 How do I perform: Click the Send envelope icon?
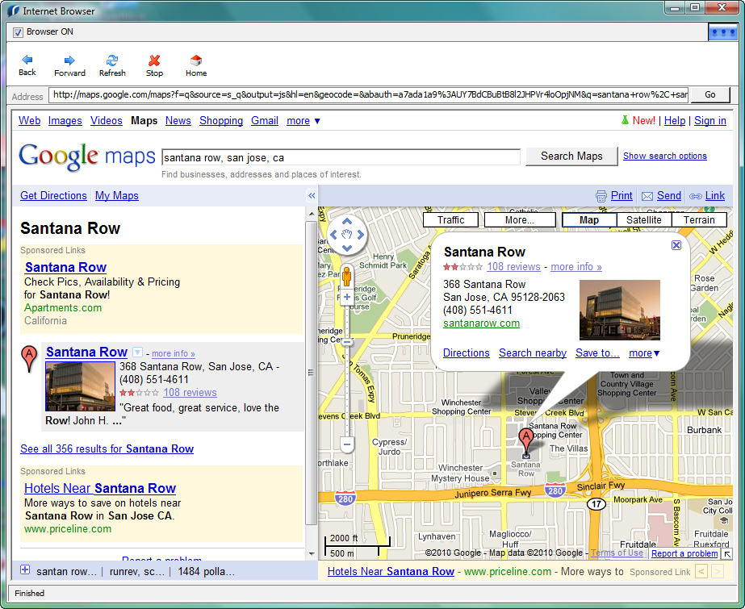pos(647,196)
